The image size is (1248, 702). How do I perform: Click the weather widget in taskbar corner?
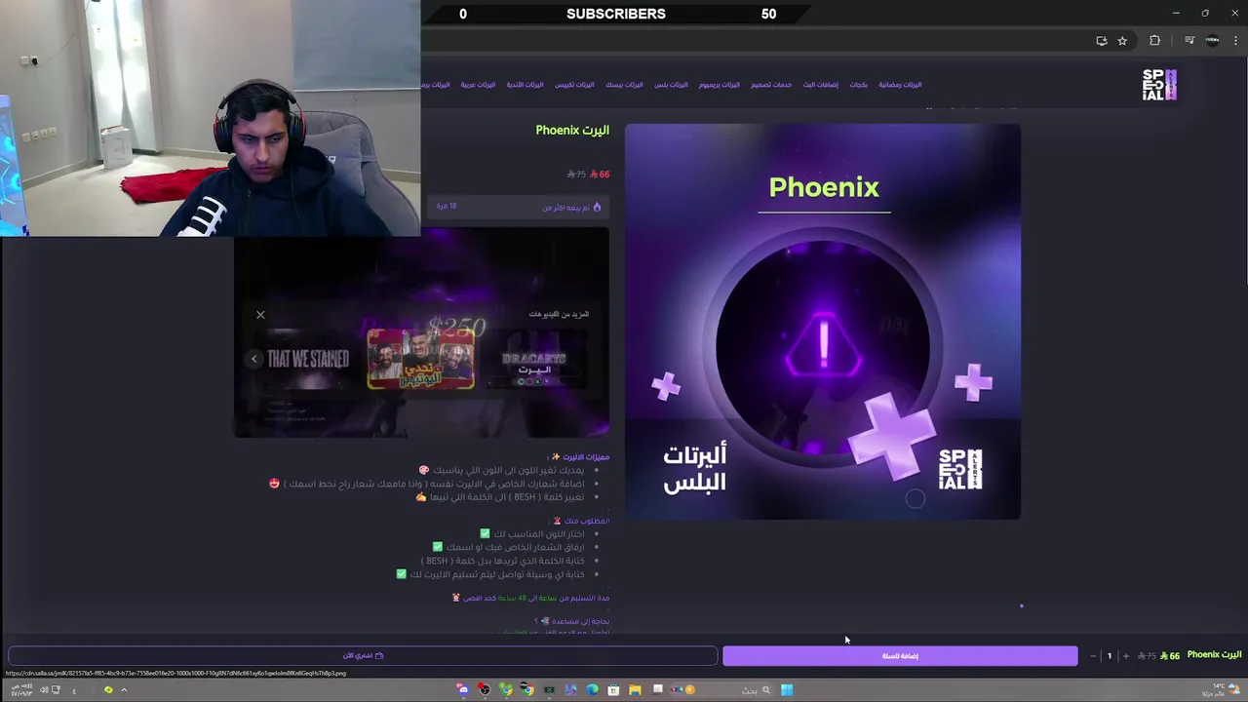click(1219, 689)
